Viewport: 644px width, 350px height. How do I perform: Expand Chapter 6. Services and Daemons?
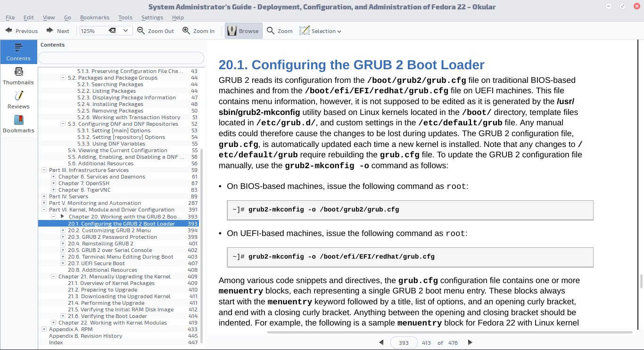[54, 177]
